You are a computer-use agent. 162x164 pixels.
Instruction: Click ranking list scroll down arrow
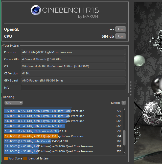[124, 152]
